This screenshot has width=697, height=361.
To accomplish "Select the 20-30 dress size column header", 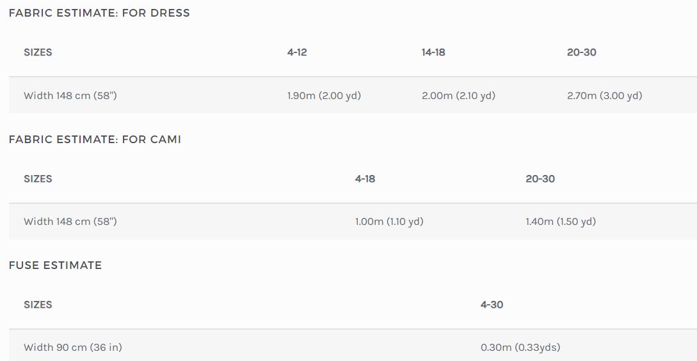I will pyautogui.click(x=581, y=52).
